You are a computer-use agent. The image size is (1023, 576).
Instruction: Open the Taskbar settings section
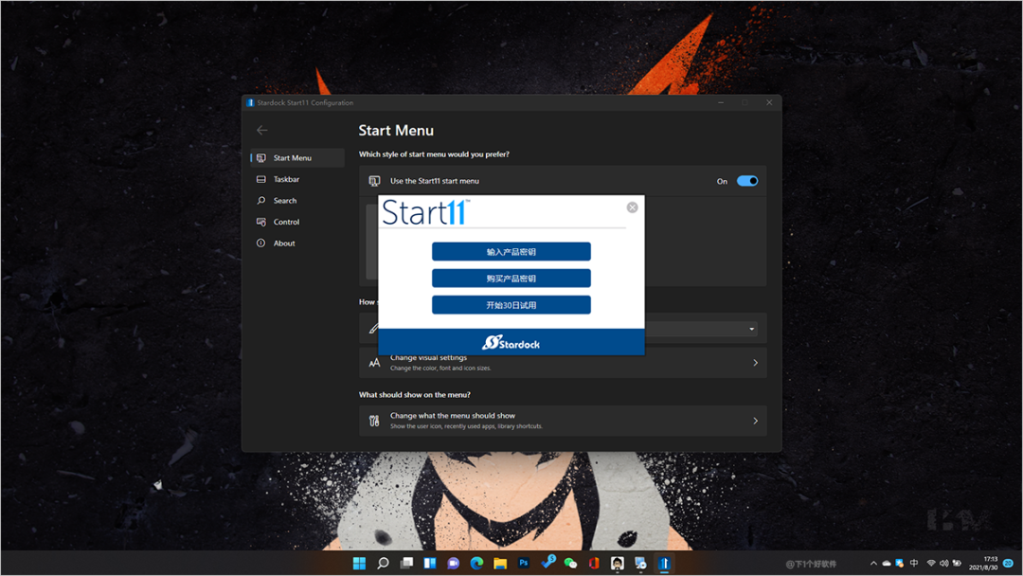(286, 179)
